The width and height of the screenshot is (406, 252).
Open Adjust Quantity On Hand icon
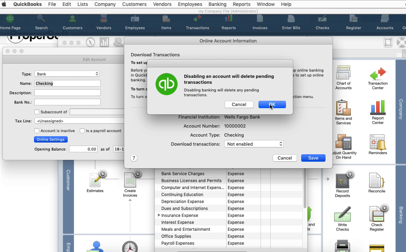point(344,146)
